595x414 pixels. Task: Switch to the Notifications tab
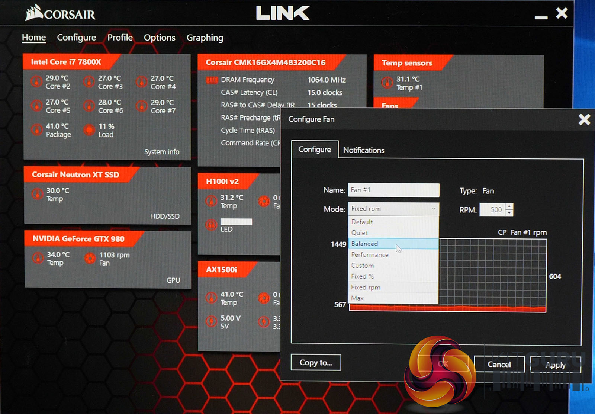coord(364,150)
